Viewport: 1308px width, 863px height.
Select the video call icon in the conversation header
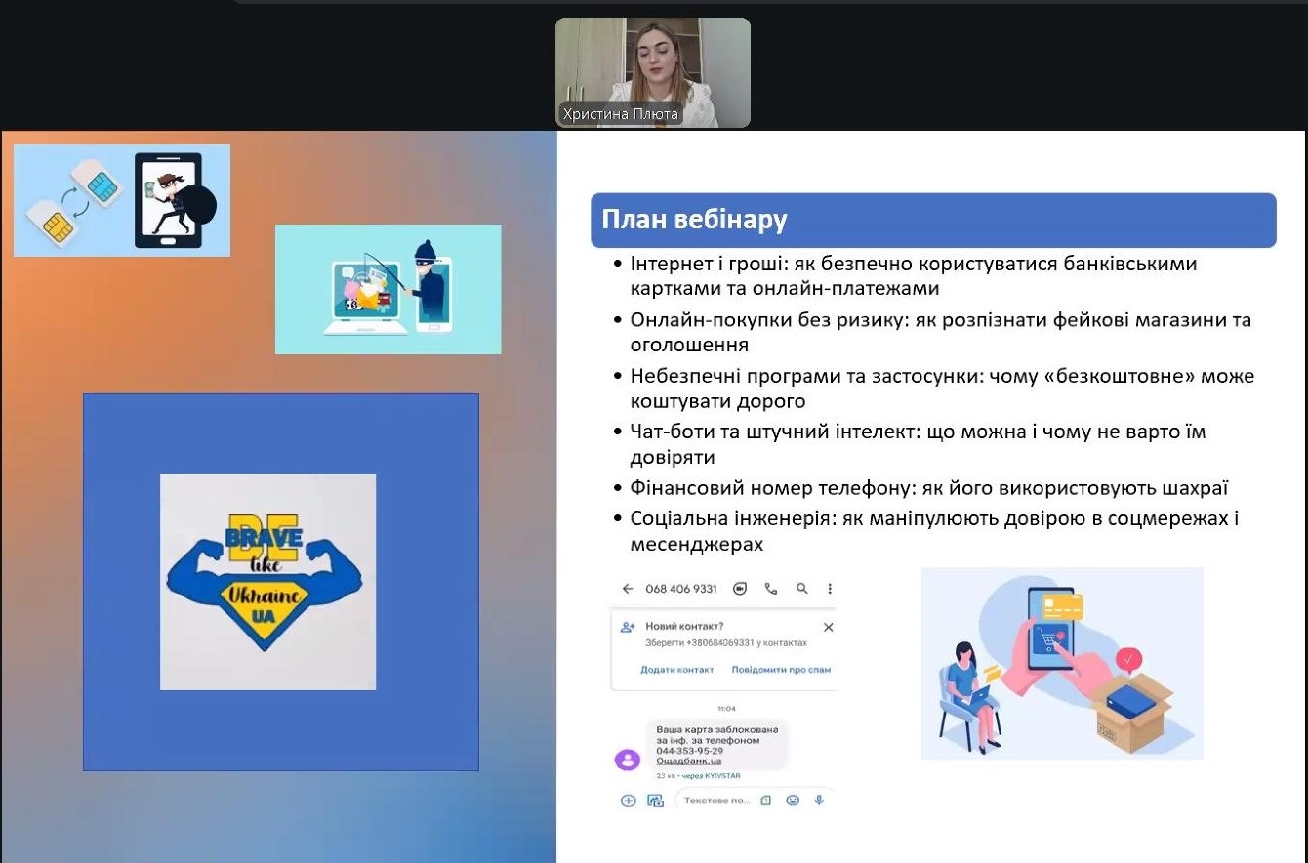pos(740,588)
